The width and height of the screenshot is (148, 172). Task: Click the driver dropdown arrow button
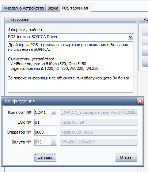coord(130,37)
